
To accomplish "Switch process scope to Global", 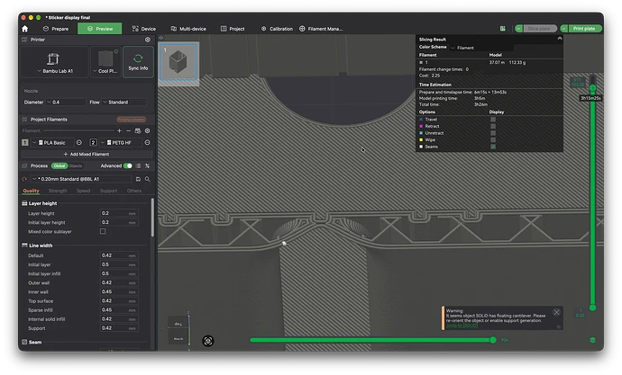I will pos(59,165).
